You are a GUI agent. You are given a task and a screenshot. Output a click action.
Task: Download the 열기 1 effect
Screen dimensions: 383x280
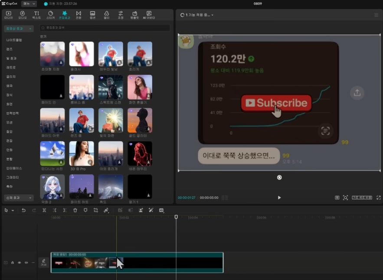(148, 195)
